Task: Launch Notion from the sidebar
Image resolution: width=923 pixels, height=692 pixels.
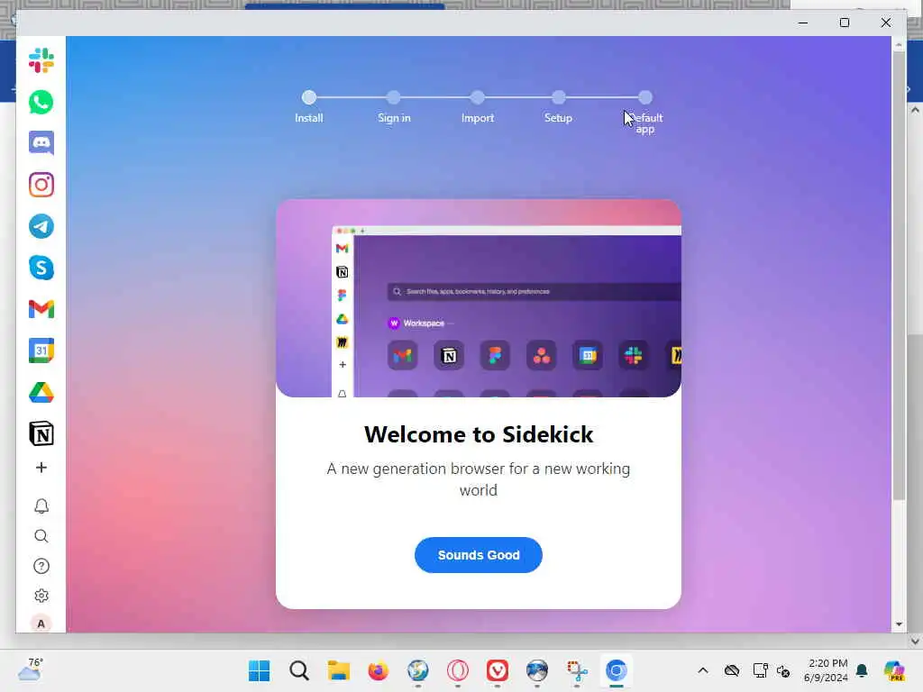Action: coord(41,433)
